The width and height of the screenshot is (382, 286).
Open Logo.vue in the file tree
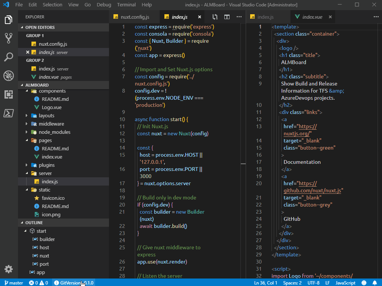tap(51, 107)
